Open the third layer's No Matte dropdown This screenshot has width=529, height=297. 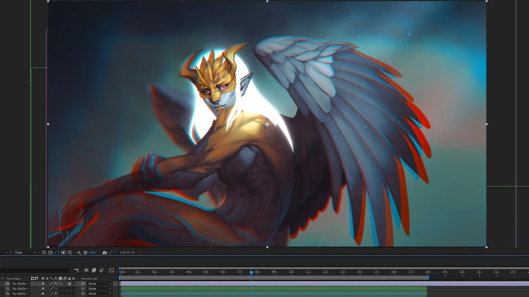pyautogui.click(x=21, y=293)
